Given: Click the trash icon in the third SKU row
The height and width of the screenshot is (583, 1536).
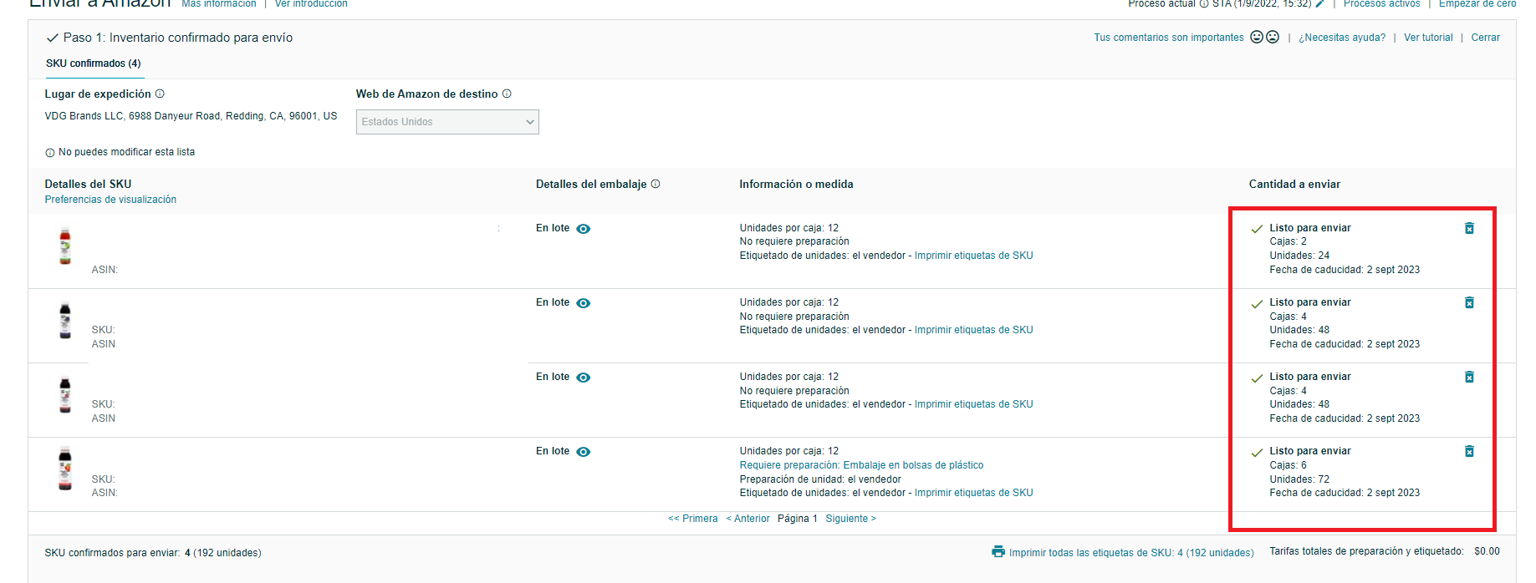Looking at the screenshot, I should pos(1469,377).
